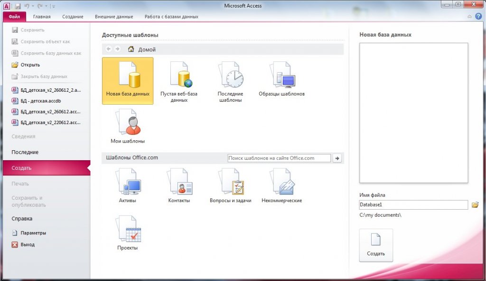Screen dimensions: 486x281
Task: Select Последние in the backstage menu
Action: [x=25, y=152]
